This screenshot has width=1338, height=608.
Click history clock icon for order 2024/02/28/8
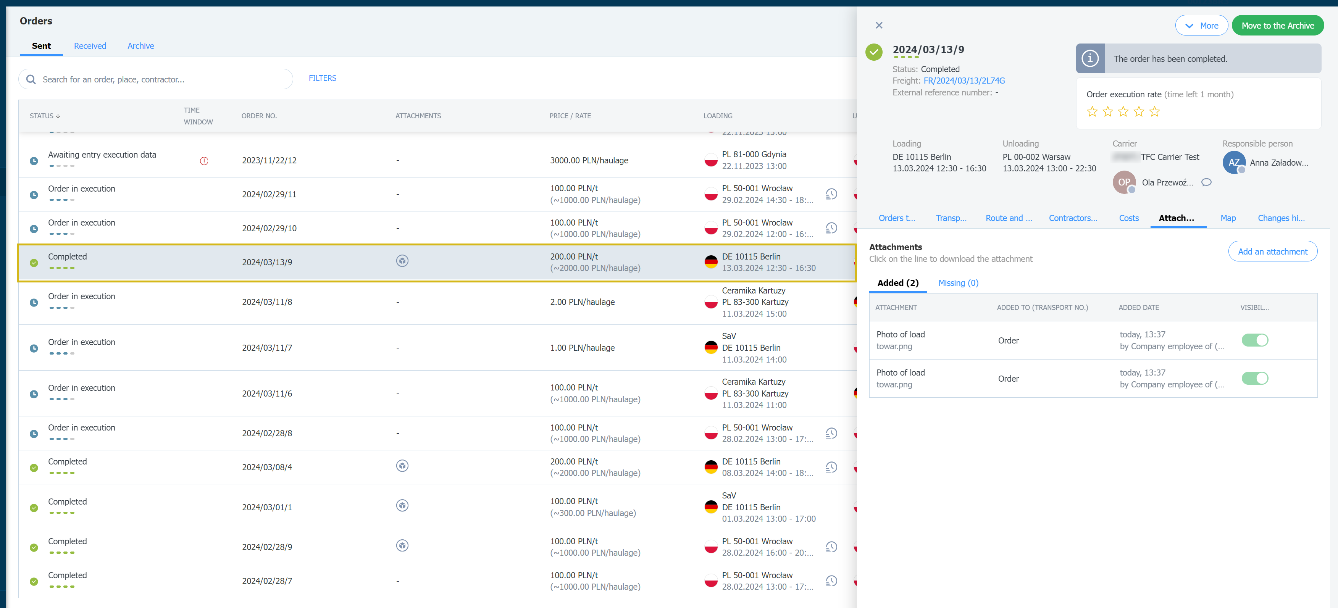(x=831, y=433)
